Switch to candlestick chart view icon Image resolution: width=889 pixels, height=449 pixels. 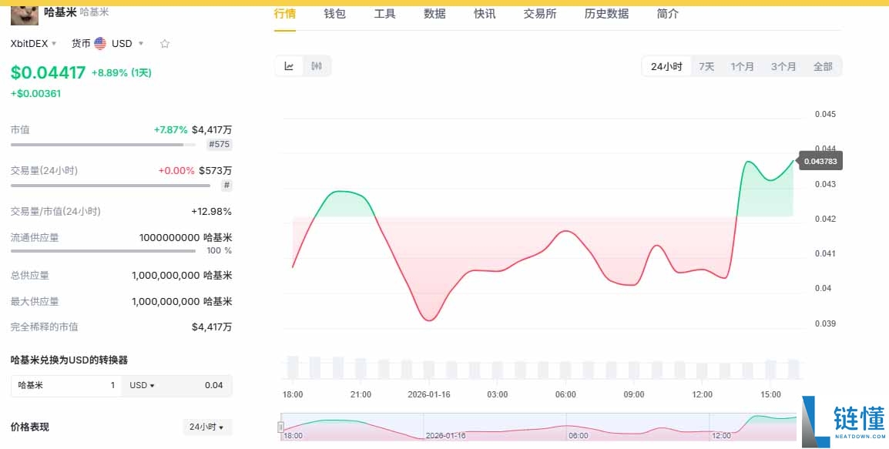pos(317,66)
